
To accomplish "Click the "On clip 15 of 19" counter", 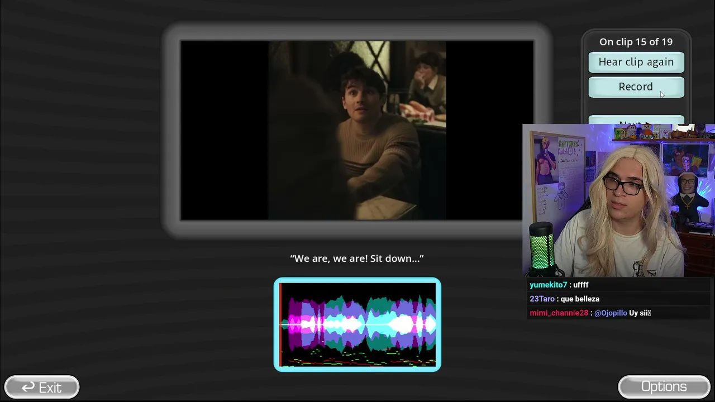I will pos(636,42).
